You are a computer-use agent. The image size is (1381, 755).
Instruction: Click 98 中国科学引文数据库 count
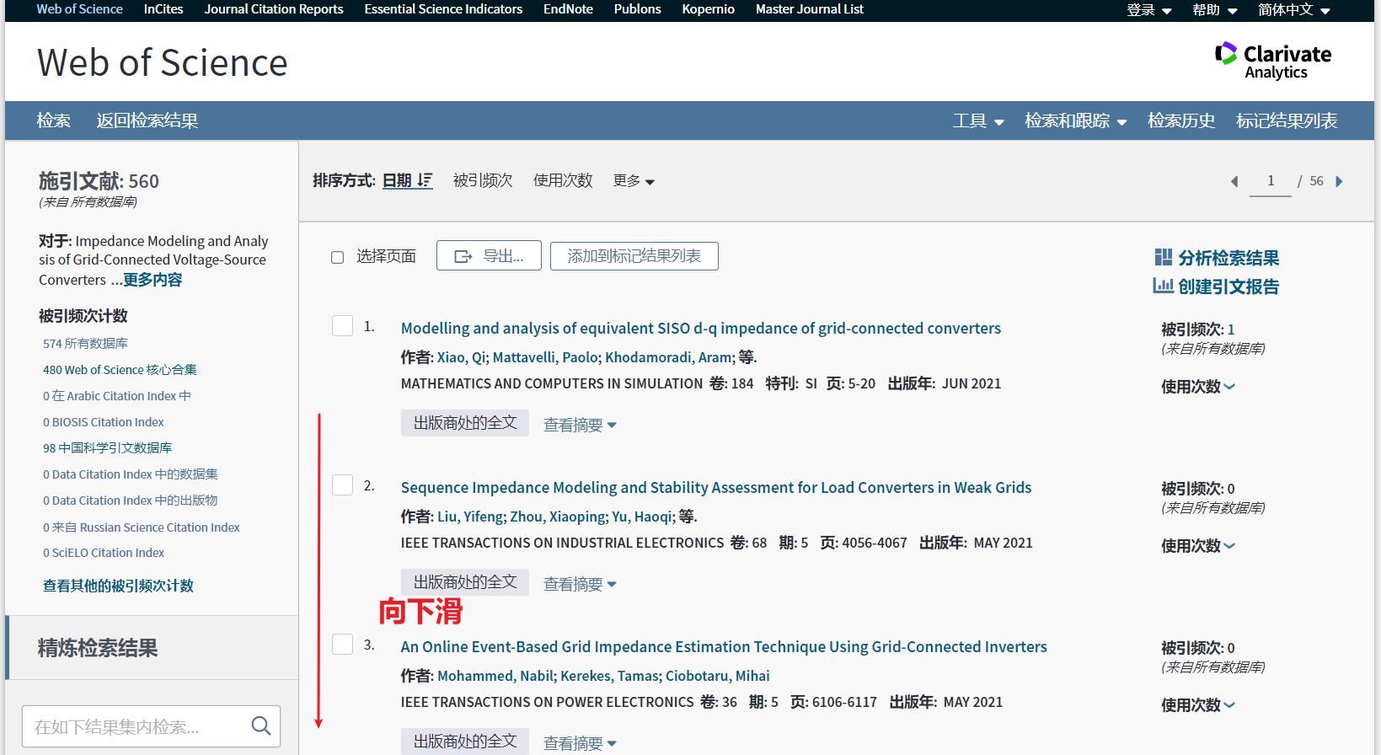107,448
